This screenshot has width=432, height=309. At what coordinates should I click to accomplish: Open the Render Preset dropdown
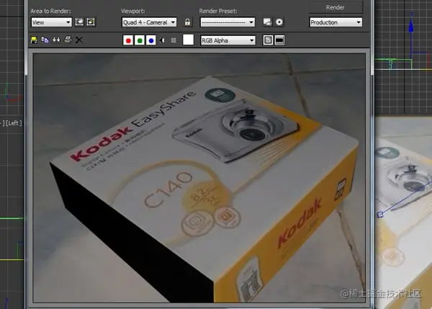pyautogui.click(x=228, y=22)
